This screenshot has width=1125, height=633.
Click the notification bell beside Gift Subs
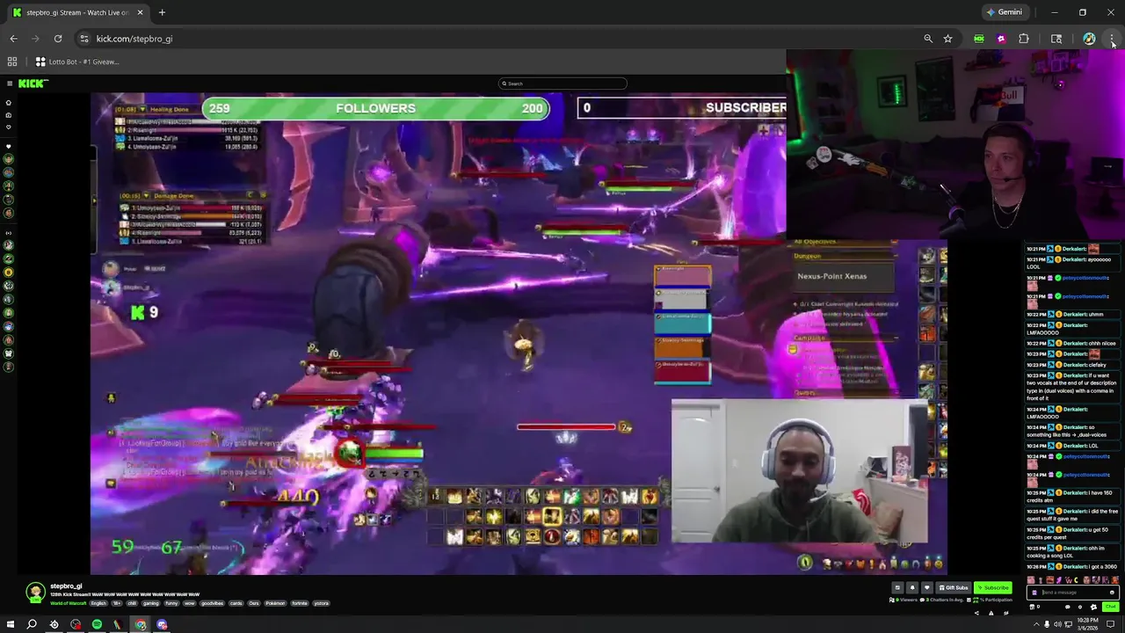click(912, 587)
